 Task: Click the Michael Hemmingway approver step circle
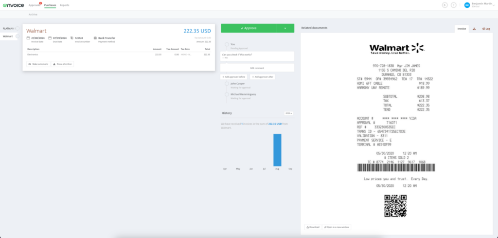(x=227, y=94)
